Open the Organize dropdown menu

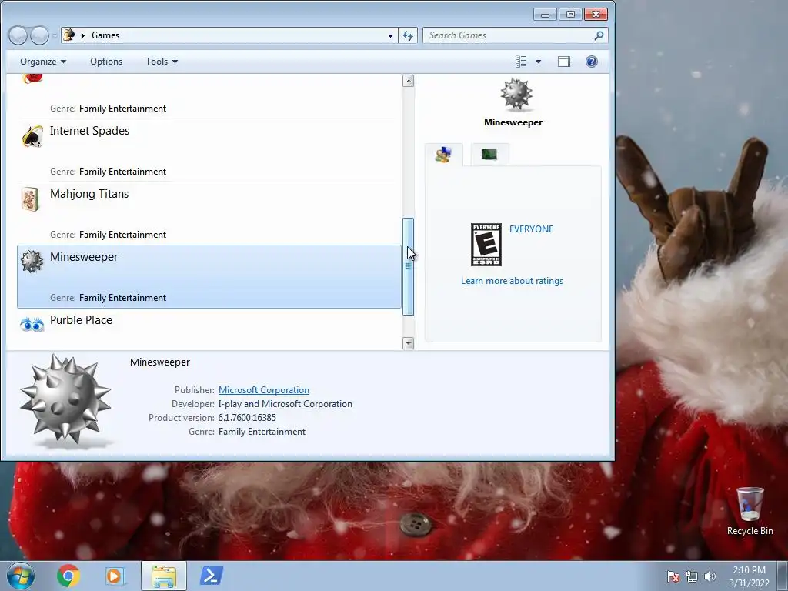(43, 62)
